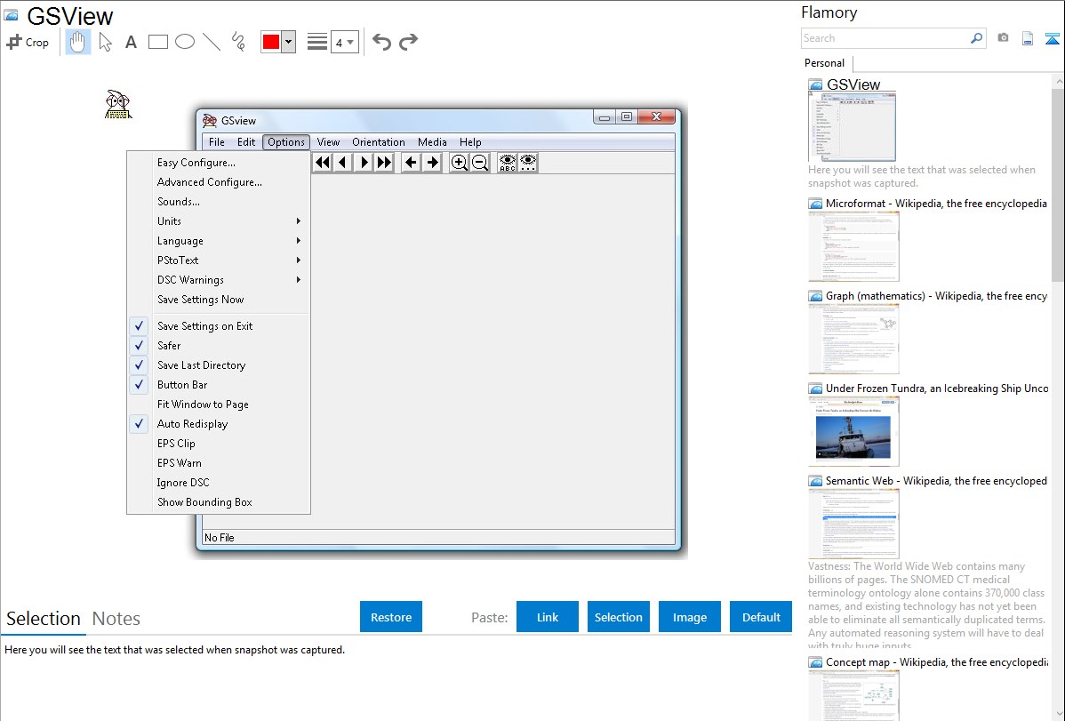This screenshot has height=721, width=1065.
Task: Click the GSview desktop shortcut icon
Action: [x=118, y=105]
